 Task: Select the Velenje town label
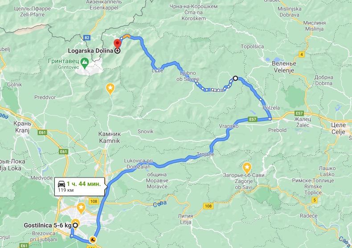[284, 70]
